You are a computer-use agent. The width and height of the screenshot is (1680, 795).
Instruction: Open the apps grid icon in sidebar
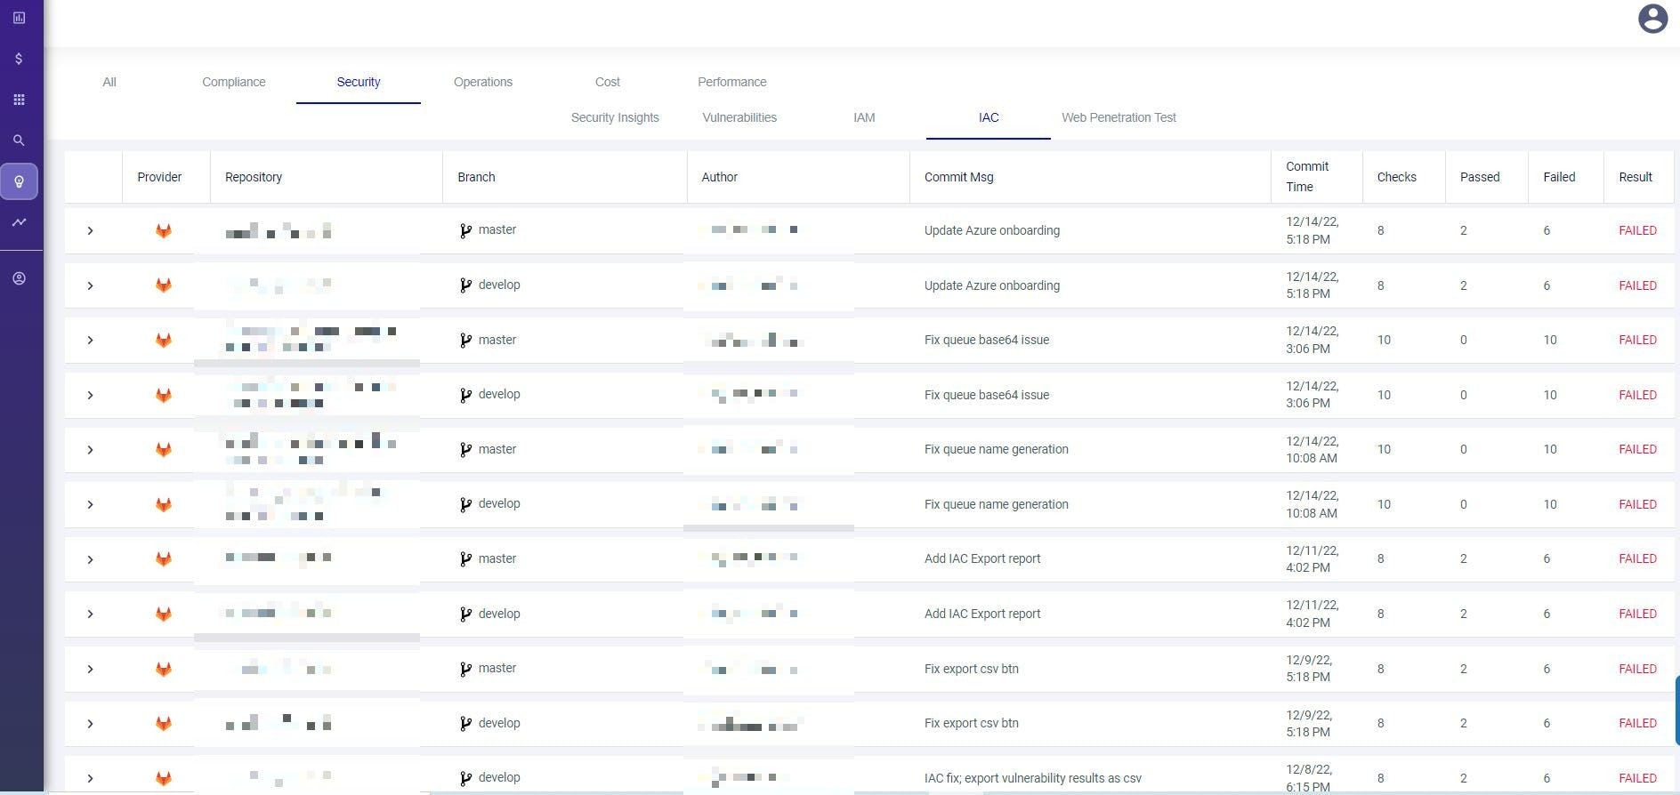(x=19, y=100)
